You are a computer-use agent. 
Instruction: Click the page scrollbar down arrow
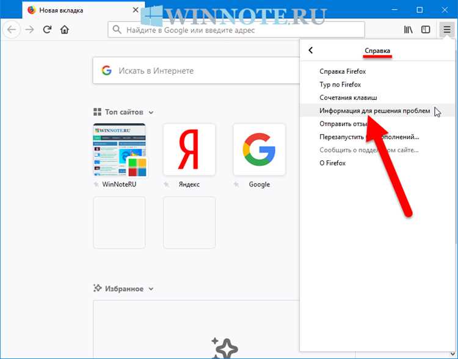(x=452, y=355)
